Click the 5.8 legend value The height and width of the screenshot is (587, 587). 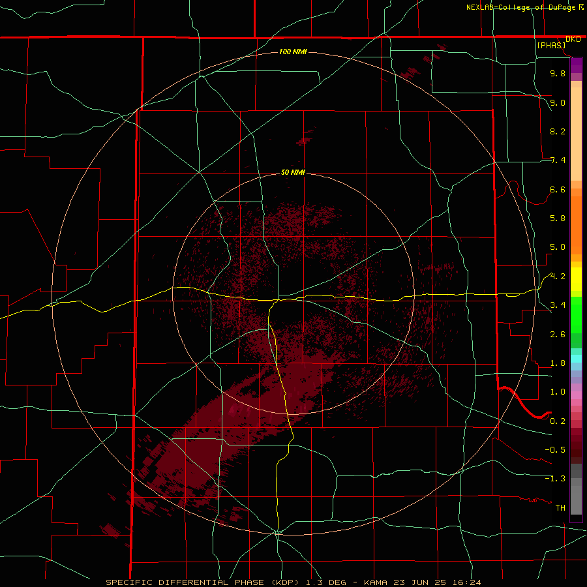(x=558, y=218)
